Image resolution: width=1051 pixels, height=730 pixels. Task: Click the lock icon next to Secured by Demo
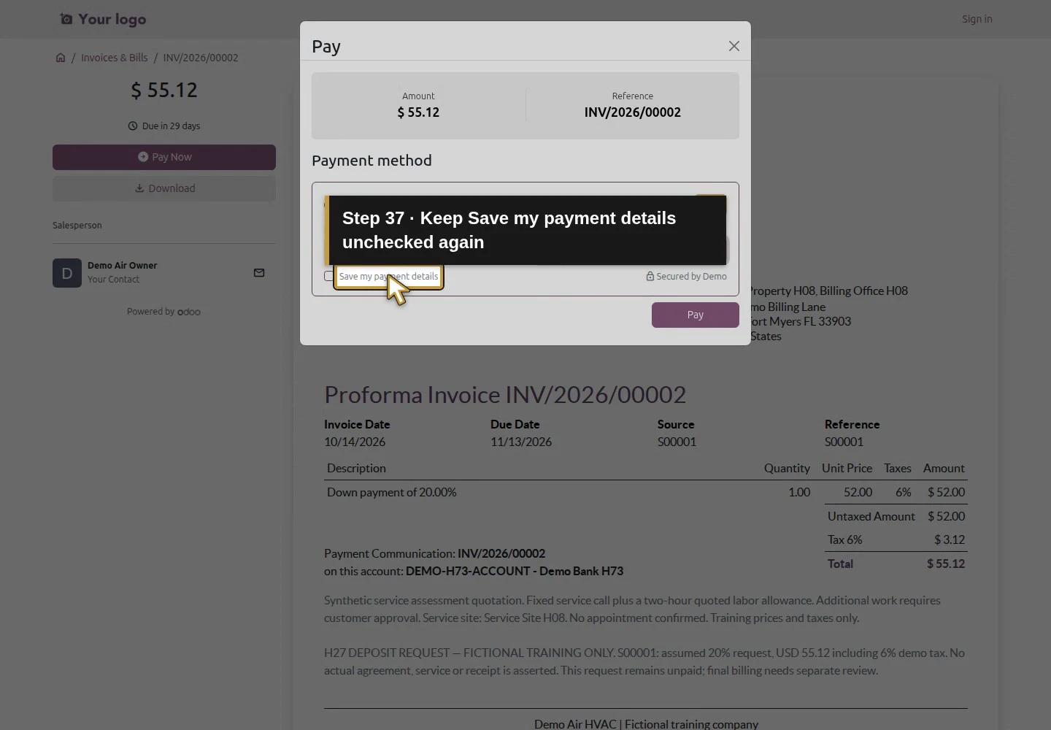click(650, 277)
